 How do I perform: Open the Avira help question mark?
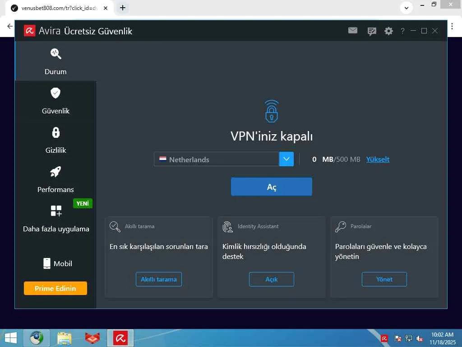[402, 31]
